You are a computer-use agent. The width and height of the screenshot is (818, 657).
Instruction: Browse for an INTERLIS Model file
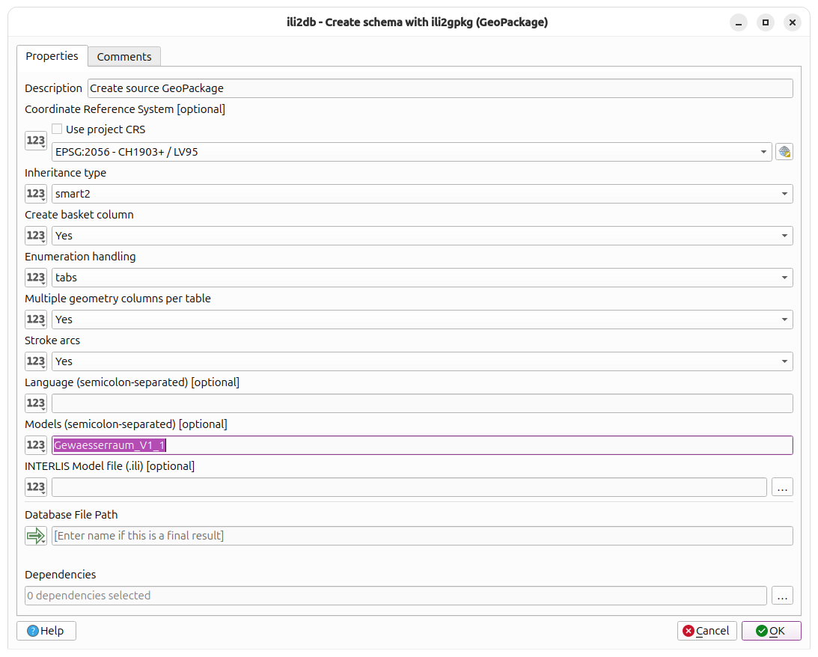click(782, 487)
